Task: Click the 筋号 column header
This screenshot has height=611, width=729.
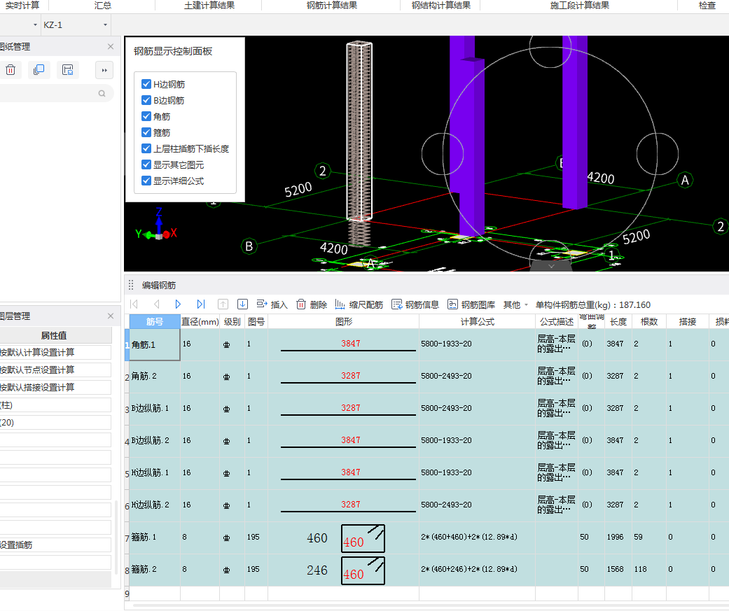Action: point(155,321)
